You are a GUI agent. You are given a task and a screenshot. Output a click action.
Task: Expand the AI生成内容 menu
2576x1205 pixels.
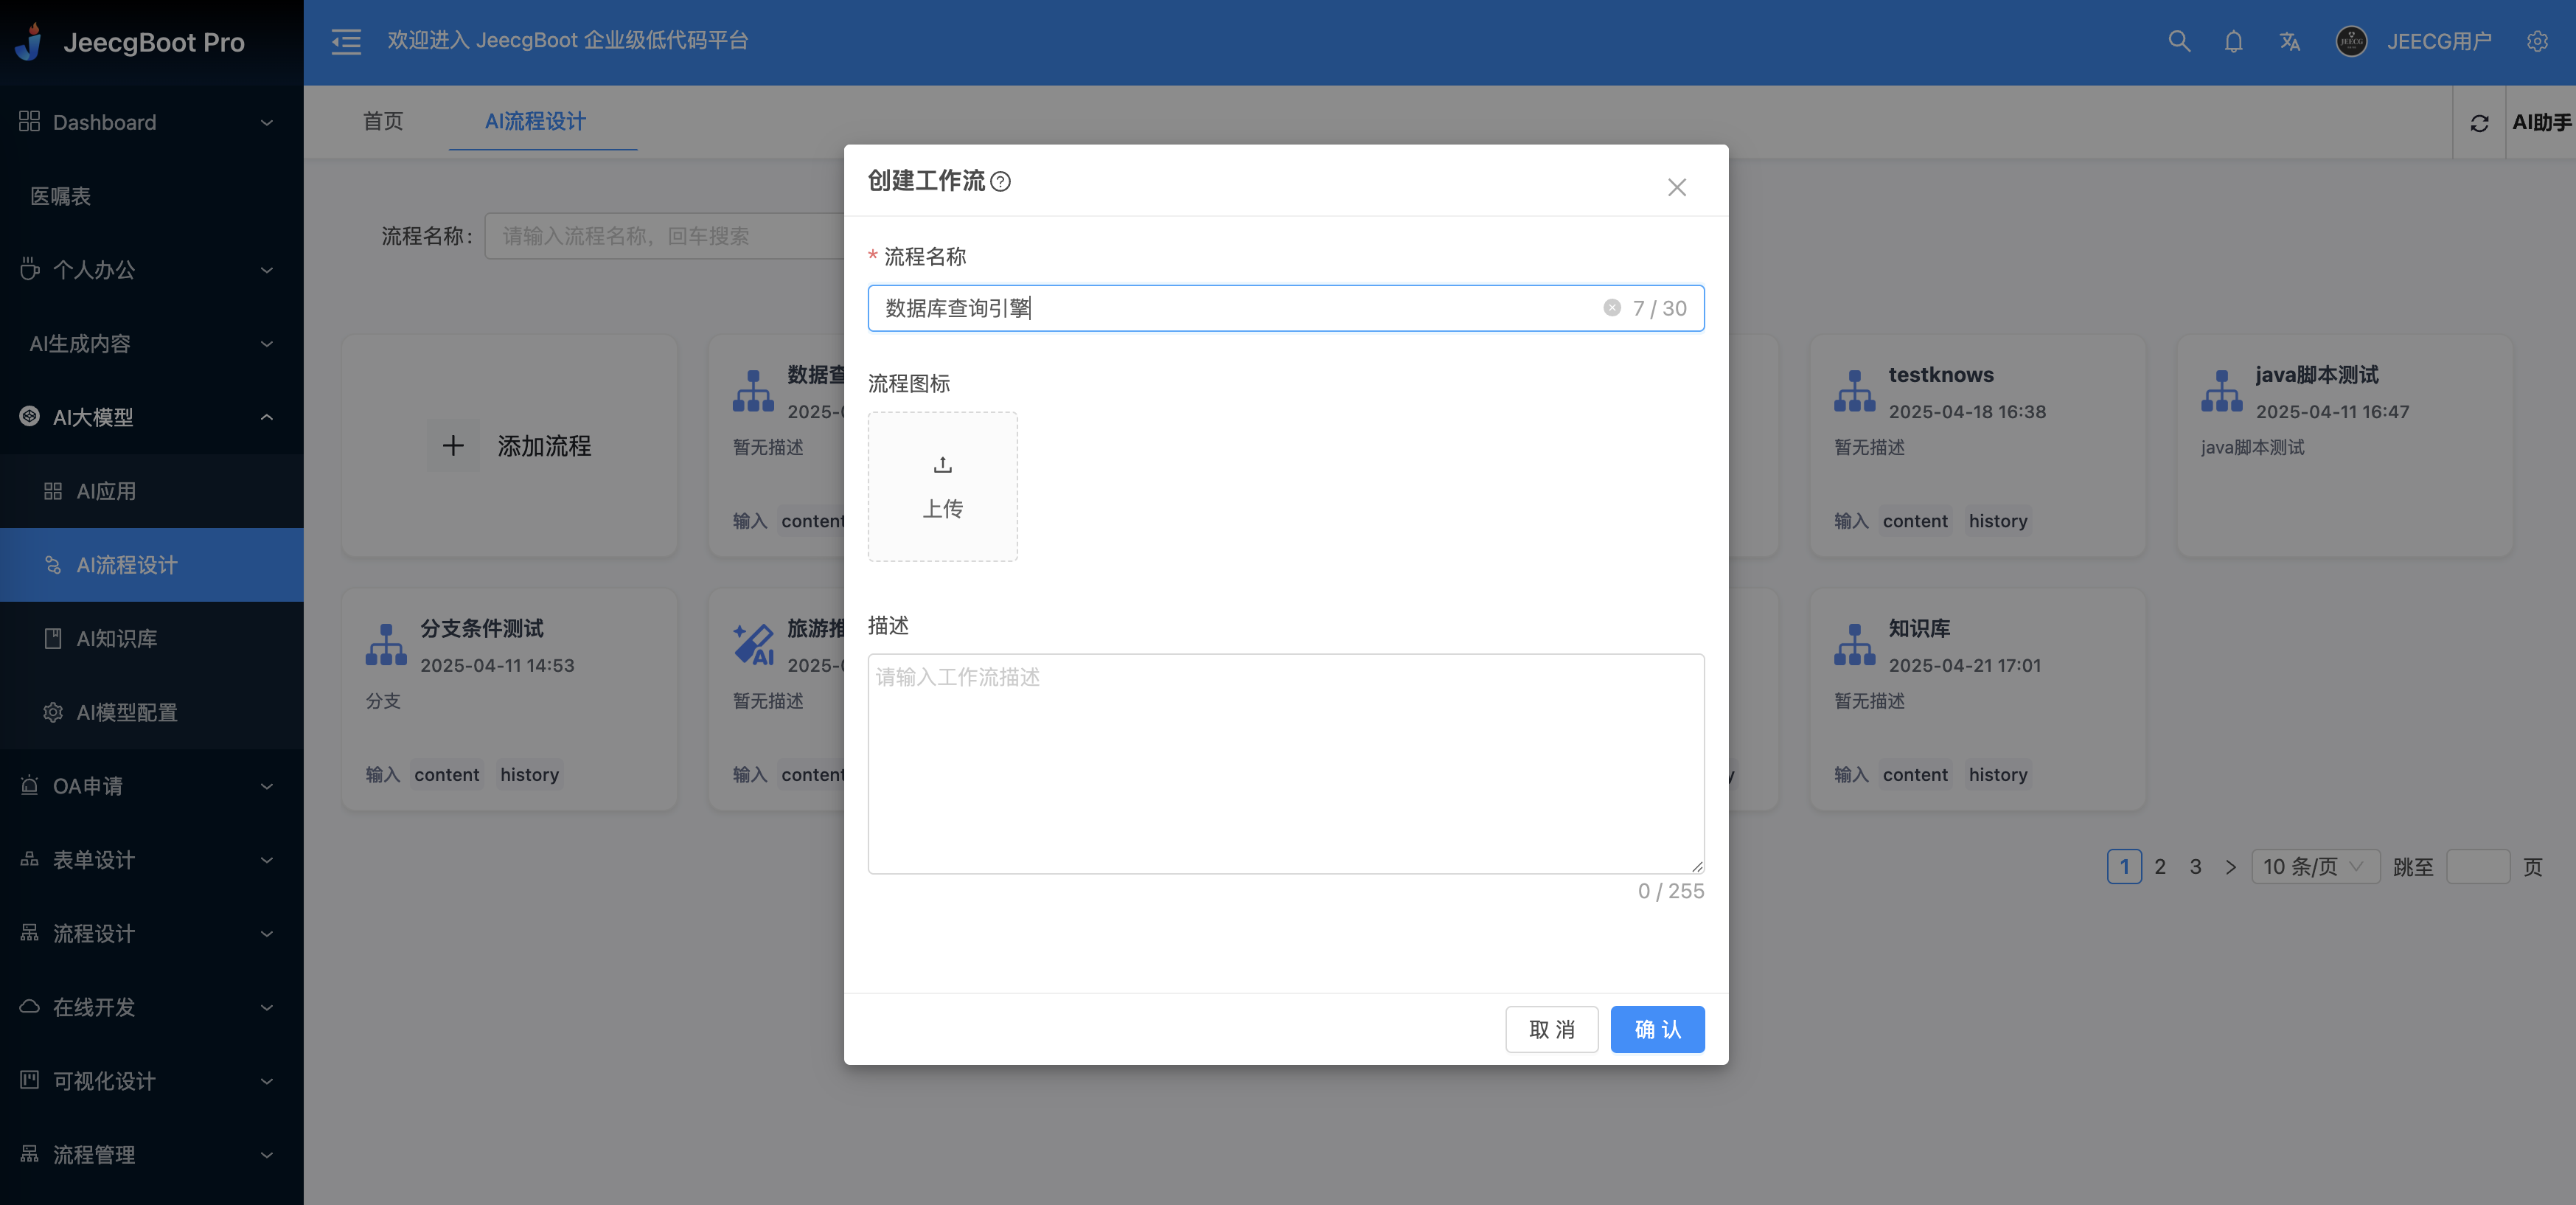[x=152, y=343]
